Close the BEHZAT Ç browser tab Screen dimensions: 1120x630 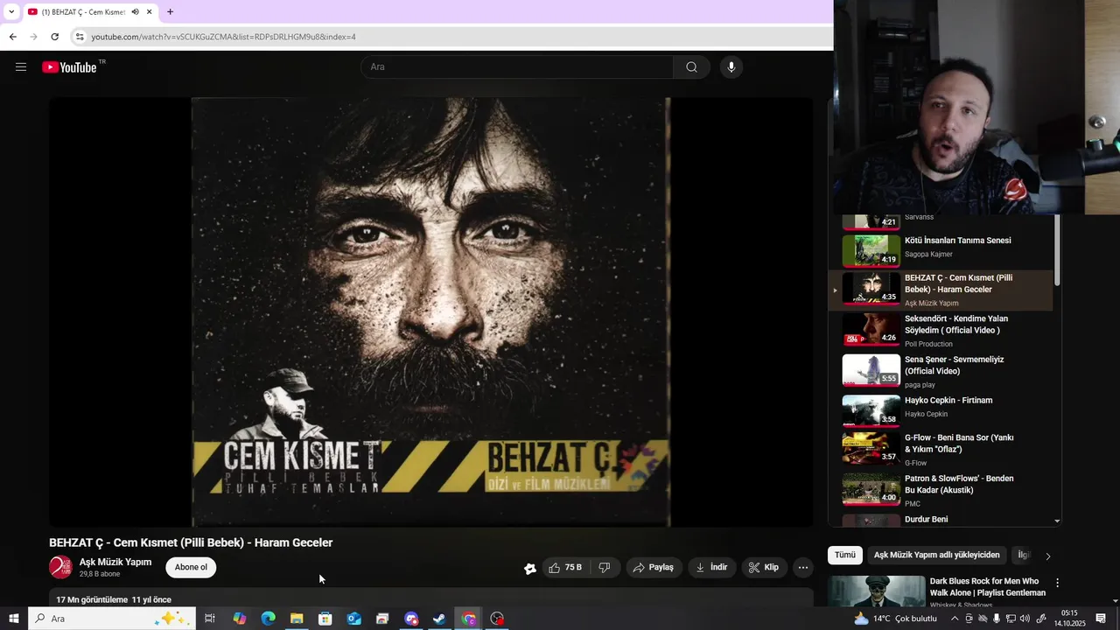point(150,12)
